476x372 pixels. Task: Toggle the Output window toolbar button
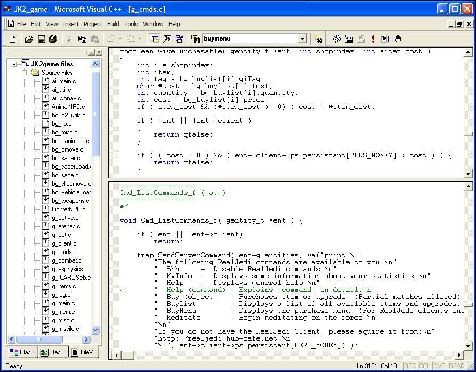pyautogui.click(x=167, y=39)
